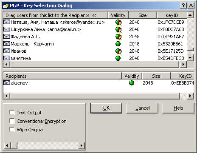Click validity icon for Иванов key

pos(118,51)
